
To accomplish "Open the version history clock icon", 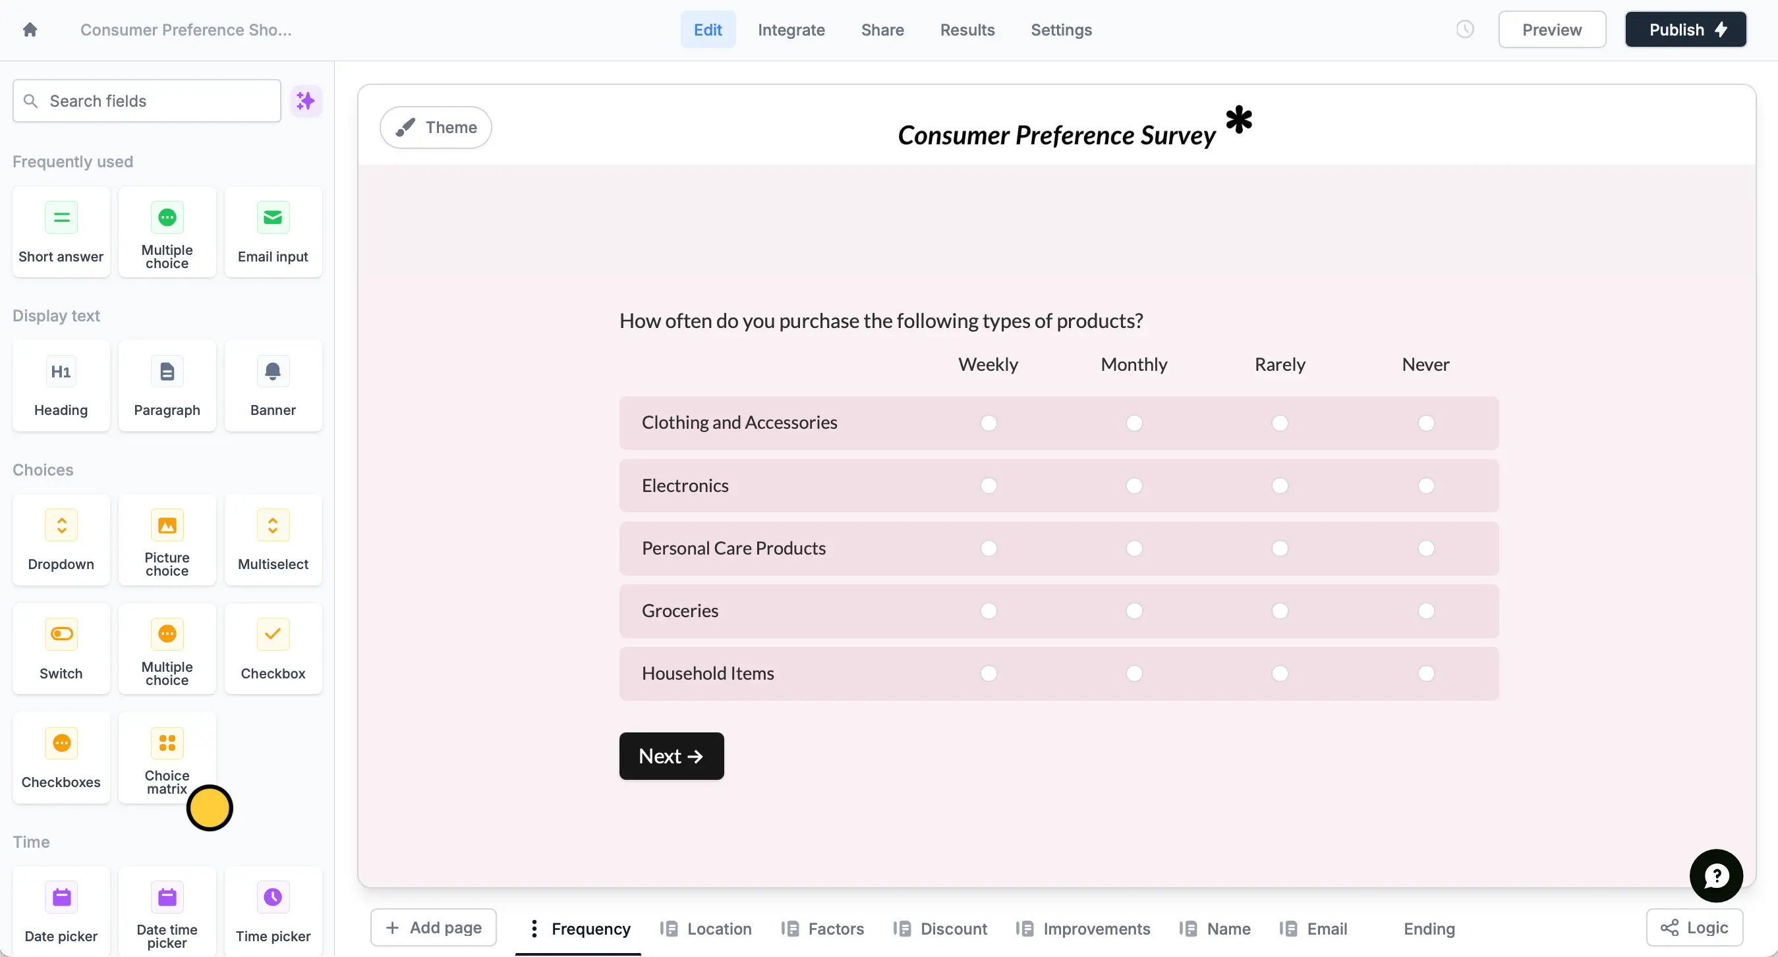I will 1464,30.
